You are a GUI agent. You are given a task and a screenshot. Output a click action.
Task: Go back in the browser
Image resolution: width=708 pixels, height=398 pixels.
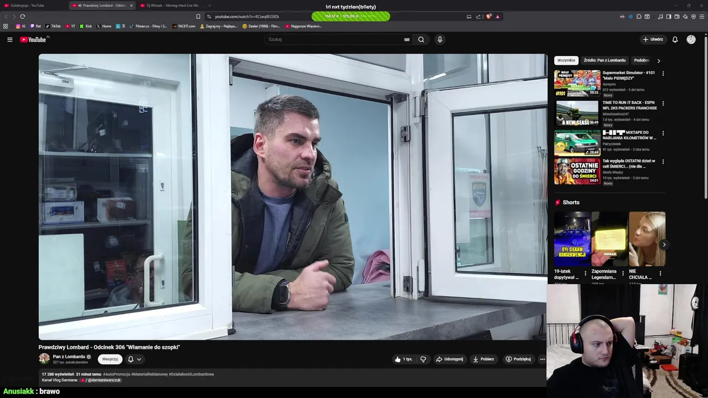[7, 16]
